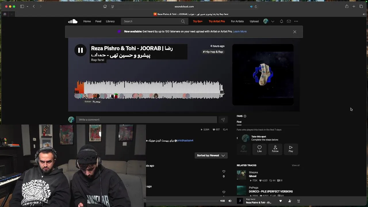Like the first comment heart
Screen dimensions: 368x207
point(224,172)
